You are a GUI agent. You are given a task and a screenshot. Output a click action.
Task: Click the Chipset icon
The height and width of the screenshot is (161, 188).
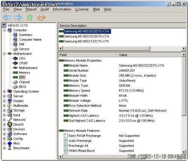[x=15, y=82]
